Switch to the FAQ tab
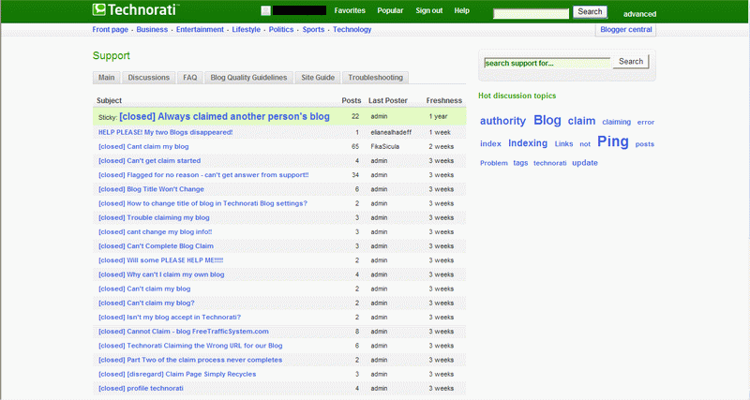 (190, 78)
